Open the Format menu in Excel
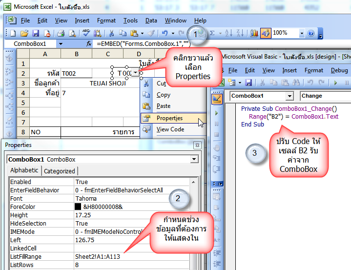This screenshot has height=270, width=351. (x=106, y=21)
